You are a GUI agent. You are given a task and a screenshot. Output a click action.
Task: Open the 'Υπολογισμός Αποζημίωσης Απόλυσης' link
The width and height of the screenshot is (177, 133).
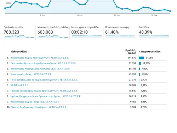tap(40, 69)
